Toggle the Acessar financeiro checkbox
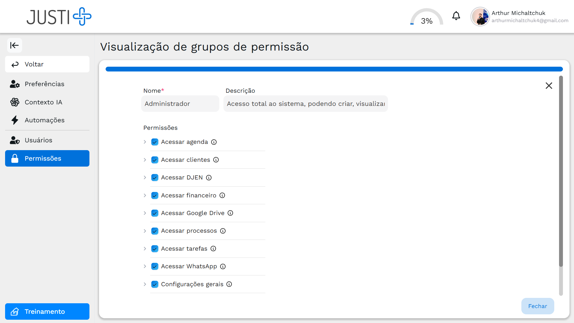 (x=155, y=196)
